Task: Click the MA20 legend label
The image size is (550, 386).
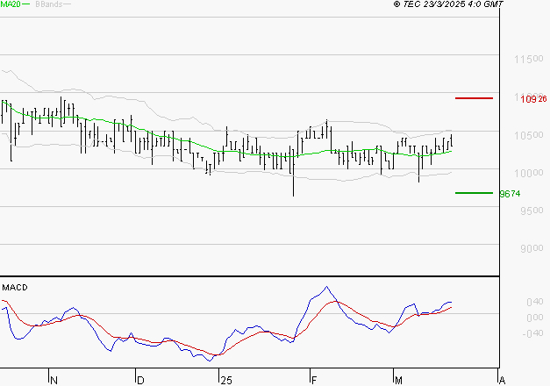Action: point(11,4)
